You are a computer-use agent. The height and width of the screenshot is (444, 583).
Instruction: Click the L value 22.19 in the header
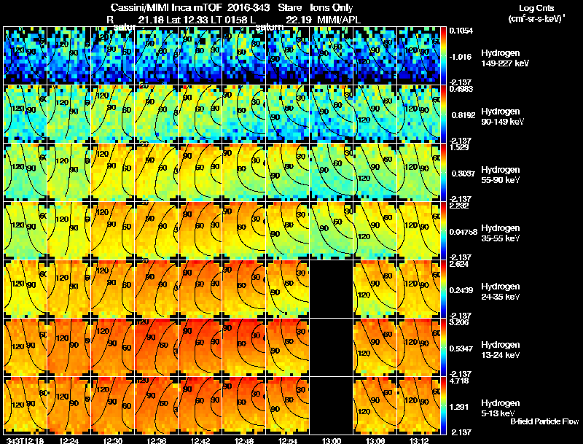(299, 20)
